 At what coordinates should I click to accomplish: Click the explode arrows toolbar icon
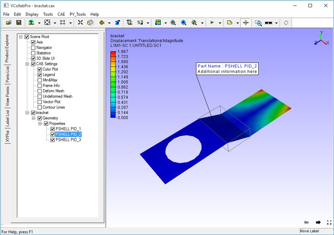[80, 23]
